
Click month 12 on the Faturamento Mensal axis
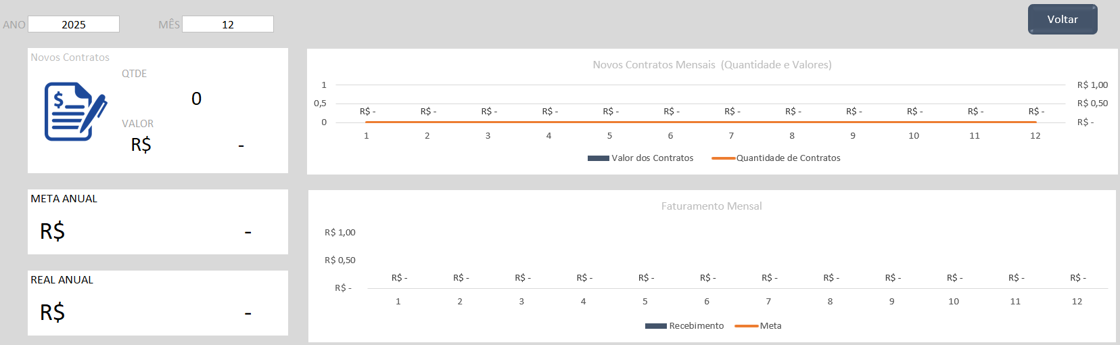coord(1077,302)
